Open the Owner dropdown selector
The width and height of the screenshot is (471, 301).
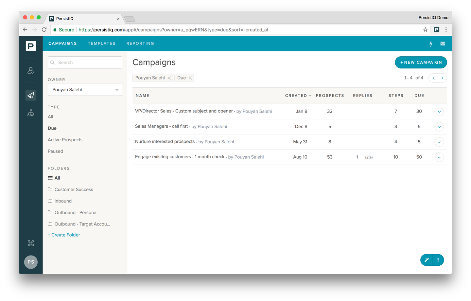(x=85, y=90)
